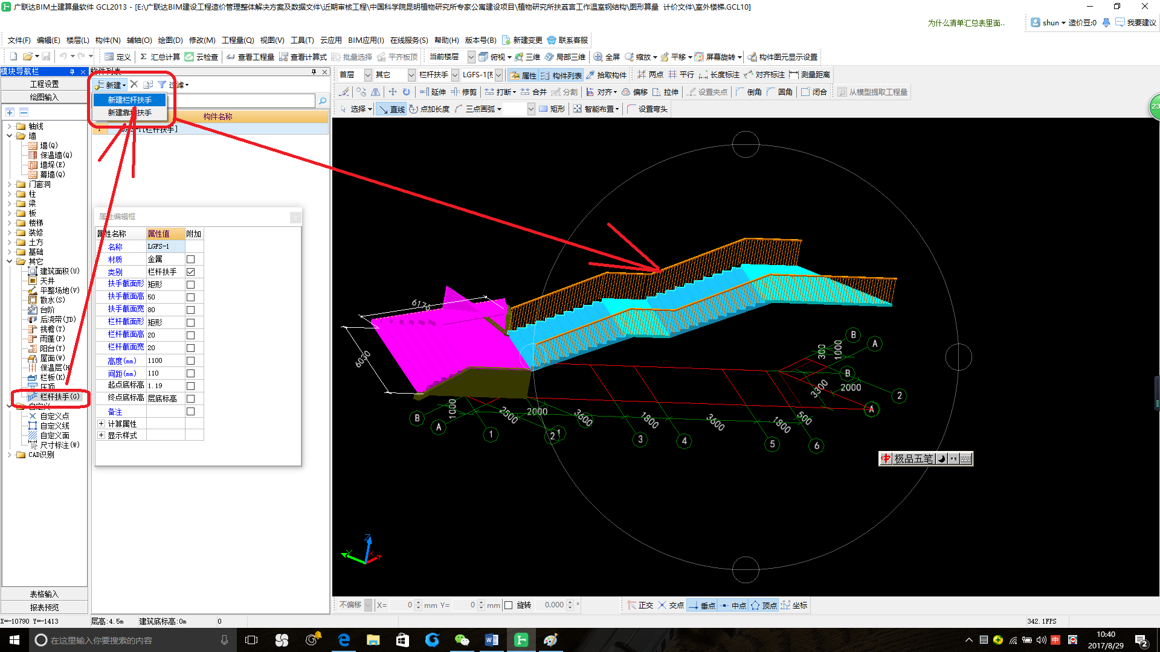
Task: Choose 新建栏杆扶手 from the dropdown menu
Action: pyautogui.click(x=129, y=100)
